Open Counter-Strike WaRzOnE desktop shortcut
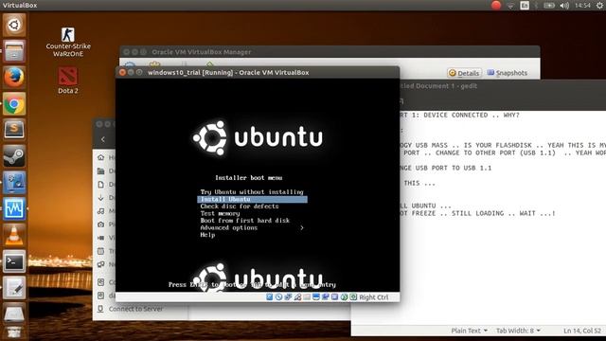Screen dimensions: 606x341 pos(68,42)
